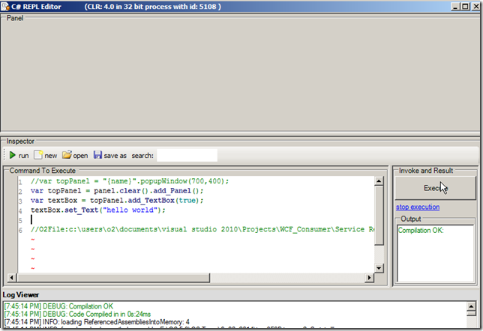Screen dimensions: 483x331
Task: Click the Log Viewer heading
Action: (21, 295)
